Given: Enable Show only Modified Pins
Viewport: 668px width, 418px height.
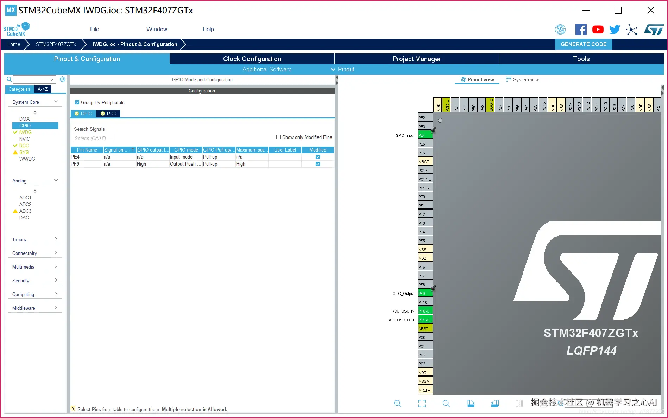Looking at the screenshot, I should click(278, 137).
